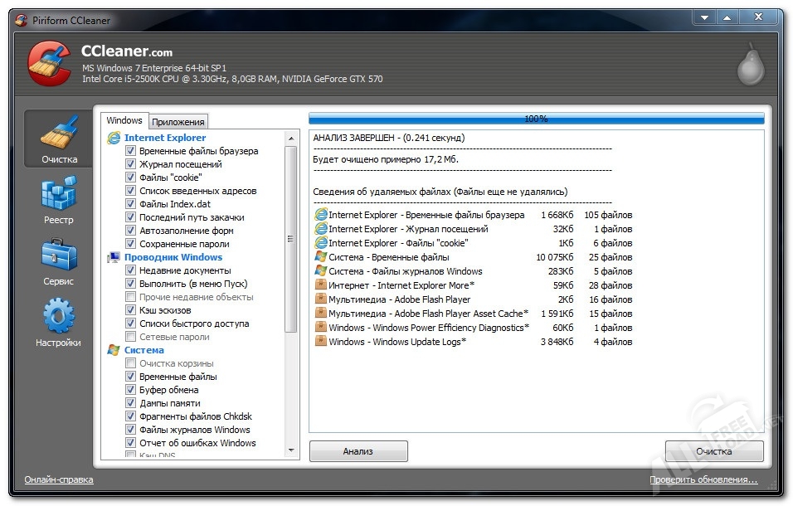
Task: Open the Проверить обновления link
Action: (x=703, y=479)
